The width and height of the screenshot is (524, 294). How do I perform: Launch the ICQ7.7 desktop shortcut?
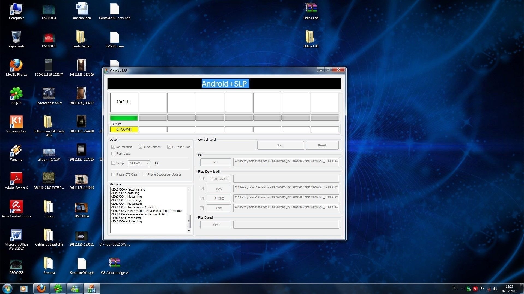tap(16, 96)
